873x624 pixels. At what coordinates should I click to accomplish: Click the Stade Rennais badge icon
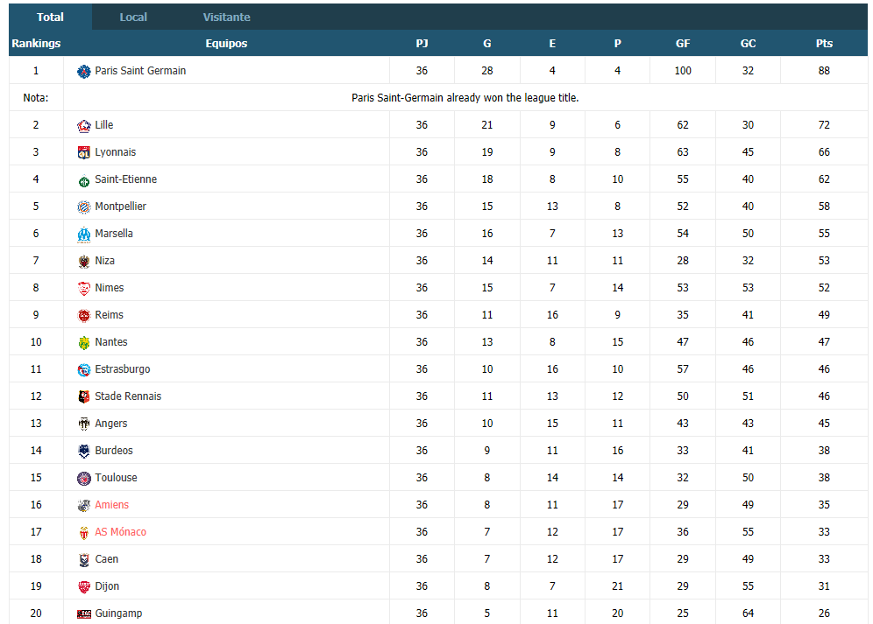click(84, 397)
